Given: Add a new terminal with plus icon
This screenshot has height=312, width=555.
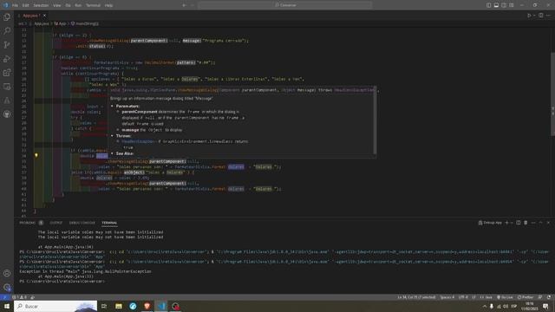Looking at the screenshot, I should pos(506,223).
